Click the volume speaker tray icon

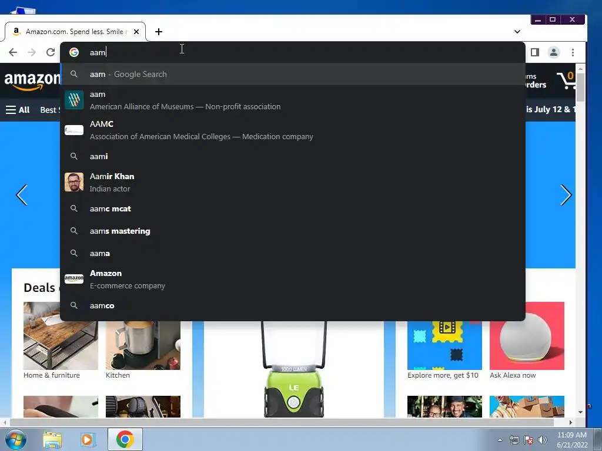[x=543, y=440]
